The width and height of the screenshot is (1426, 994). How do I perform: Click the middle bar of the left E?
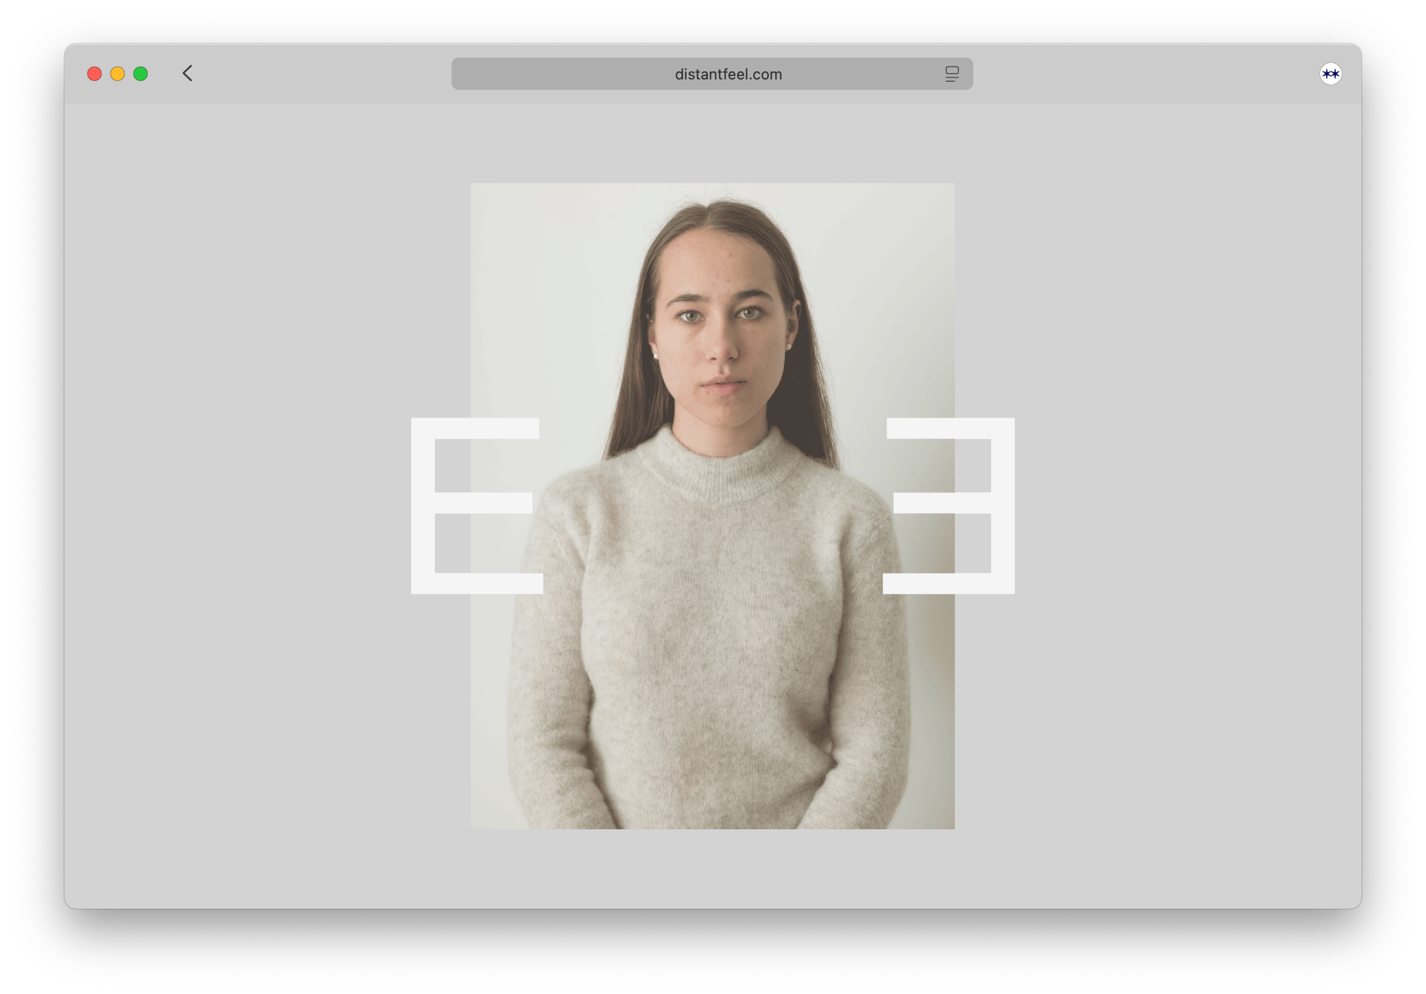point(483,503)
